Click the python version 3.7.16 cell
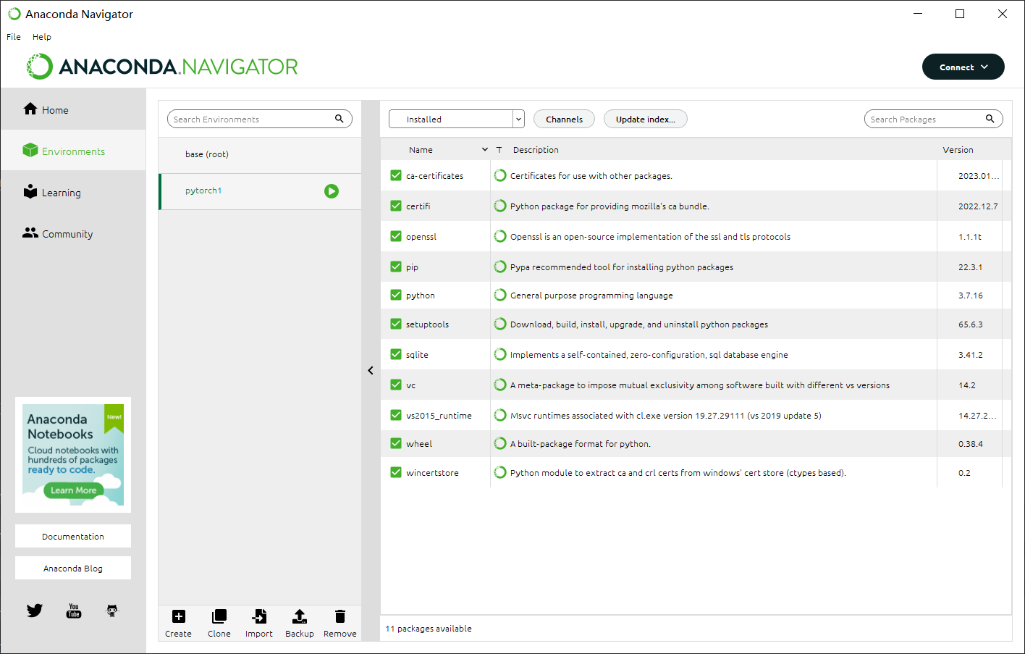The image size is (1025, 654). (x=971, y=295)
